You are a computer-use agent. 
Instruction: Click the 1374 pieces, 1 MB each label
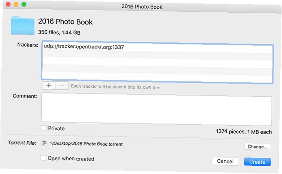pos(244,131)
